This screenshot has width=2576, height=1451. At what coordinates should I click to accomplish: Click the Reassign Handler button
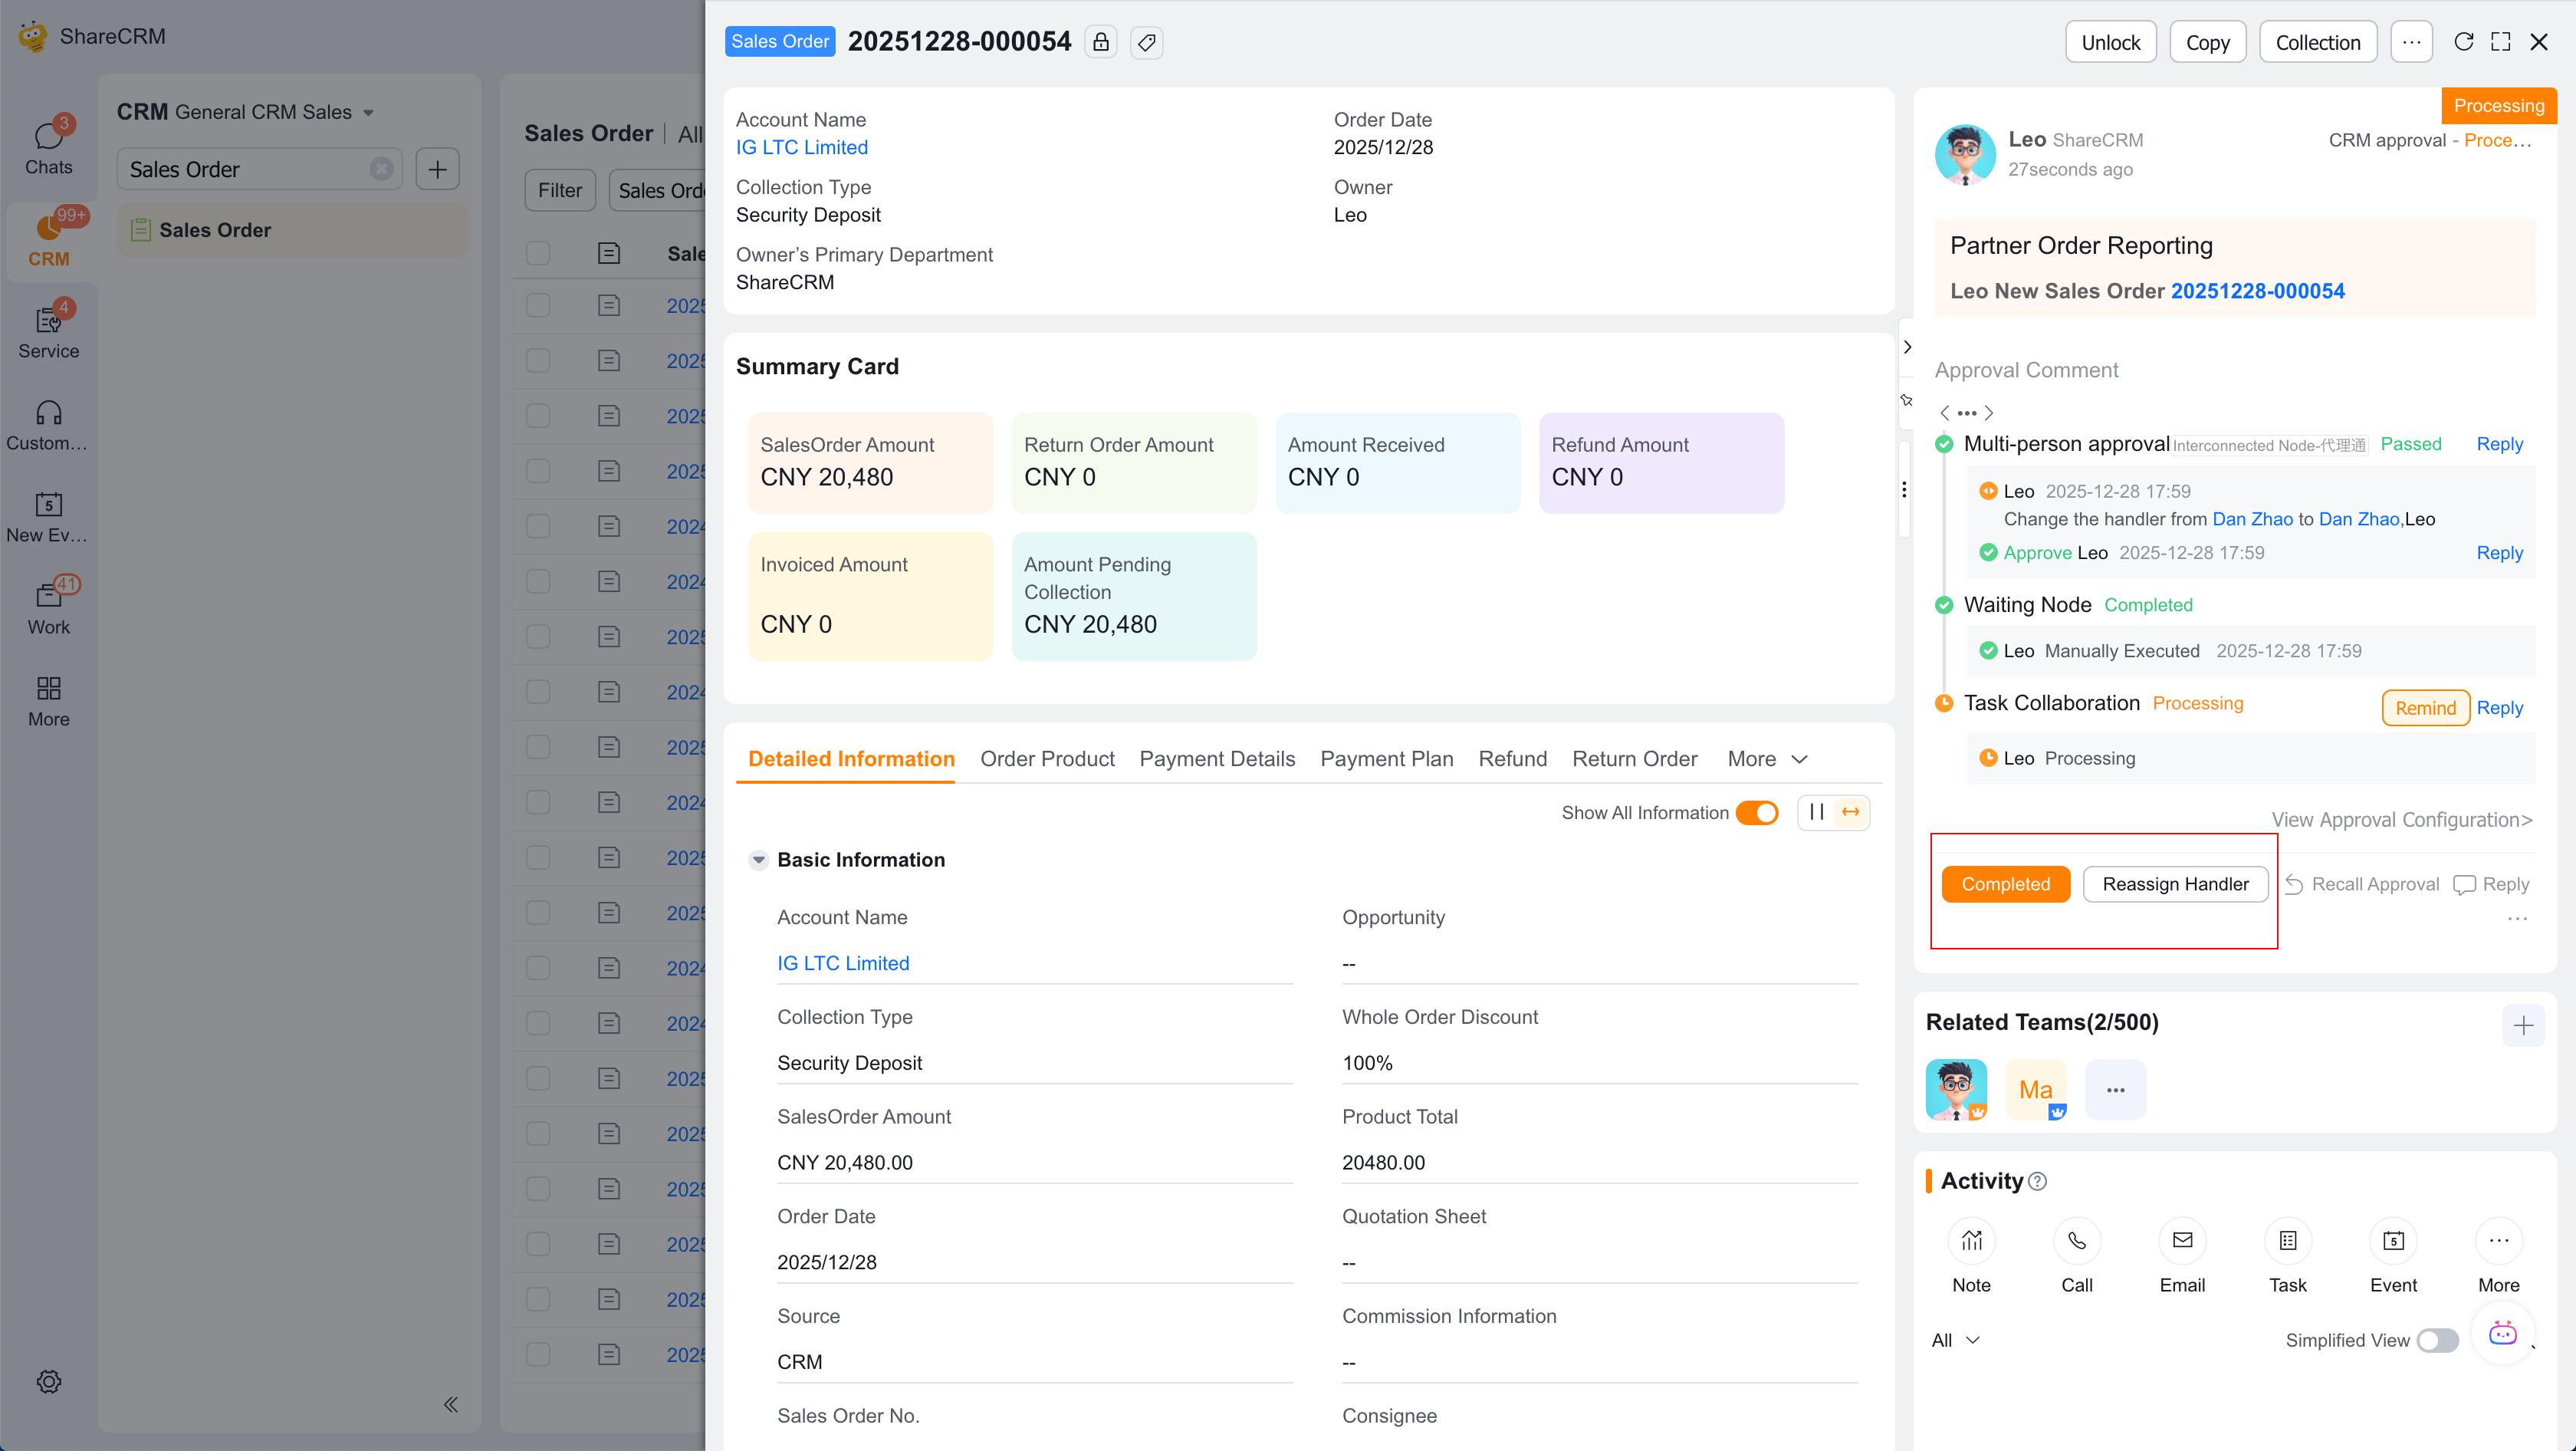(2175, 884)
